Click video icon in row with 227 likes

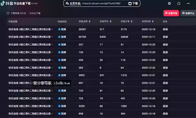(59, 45)
